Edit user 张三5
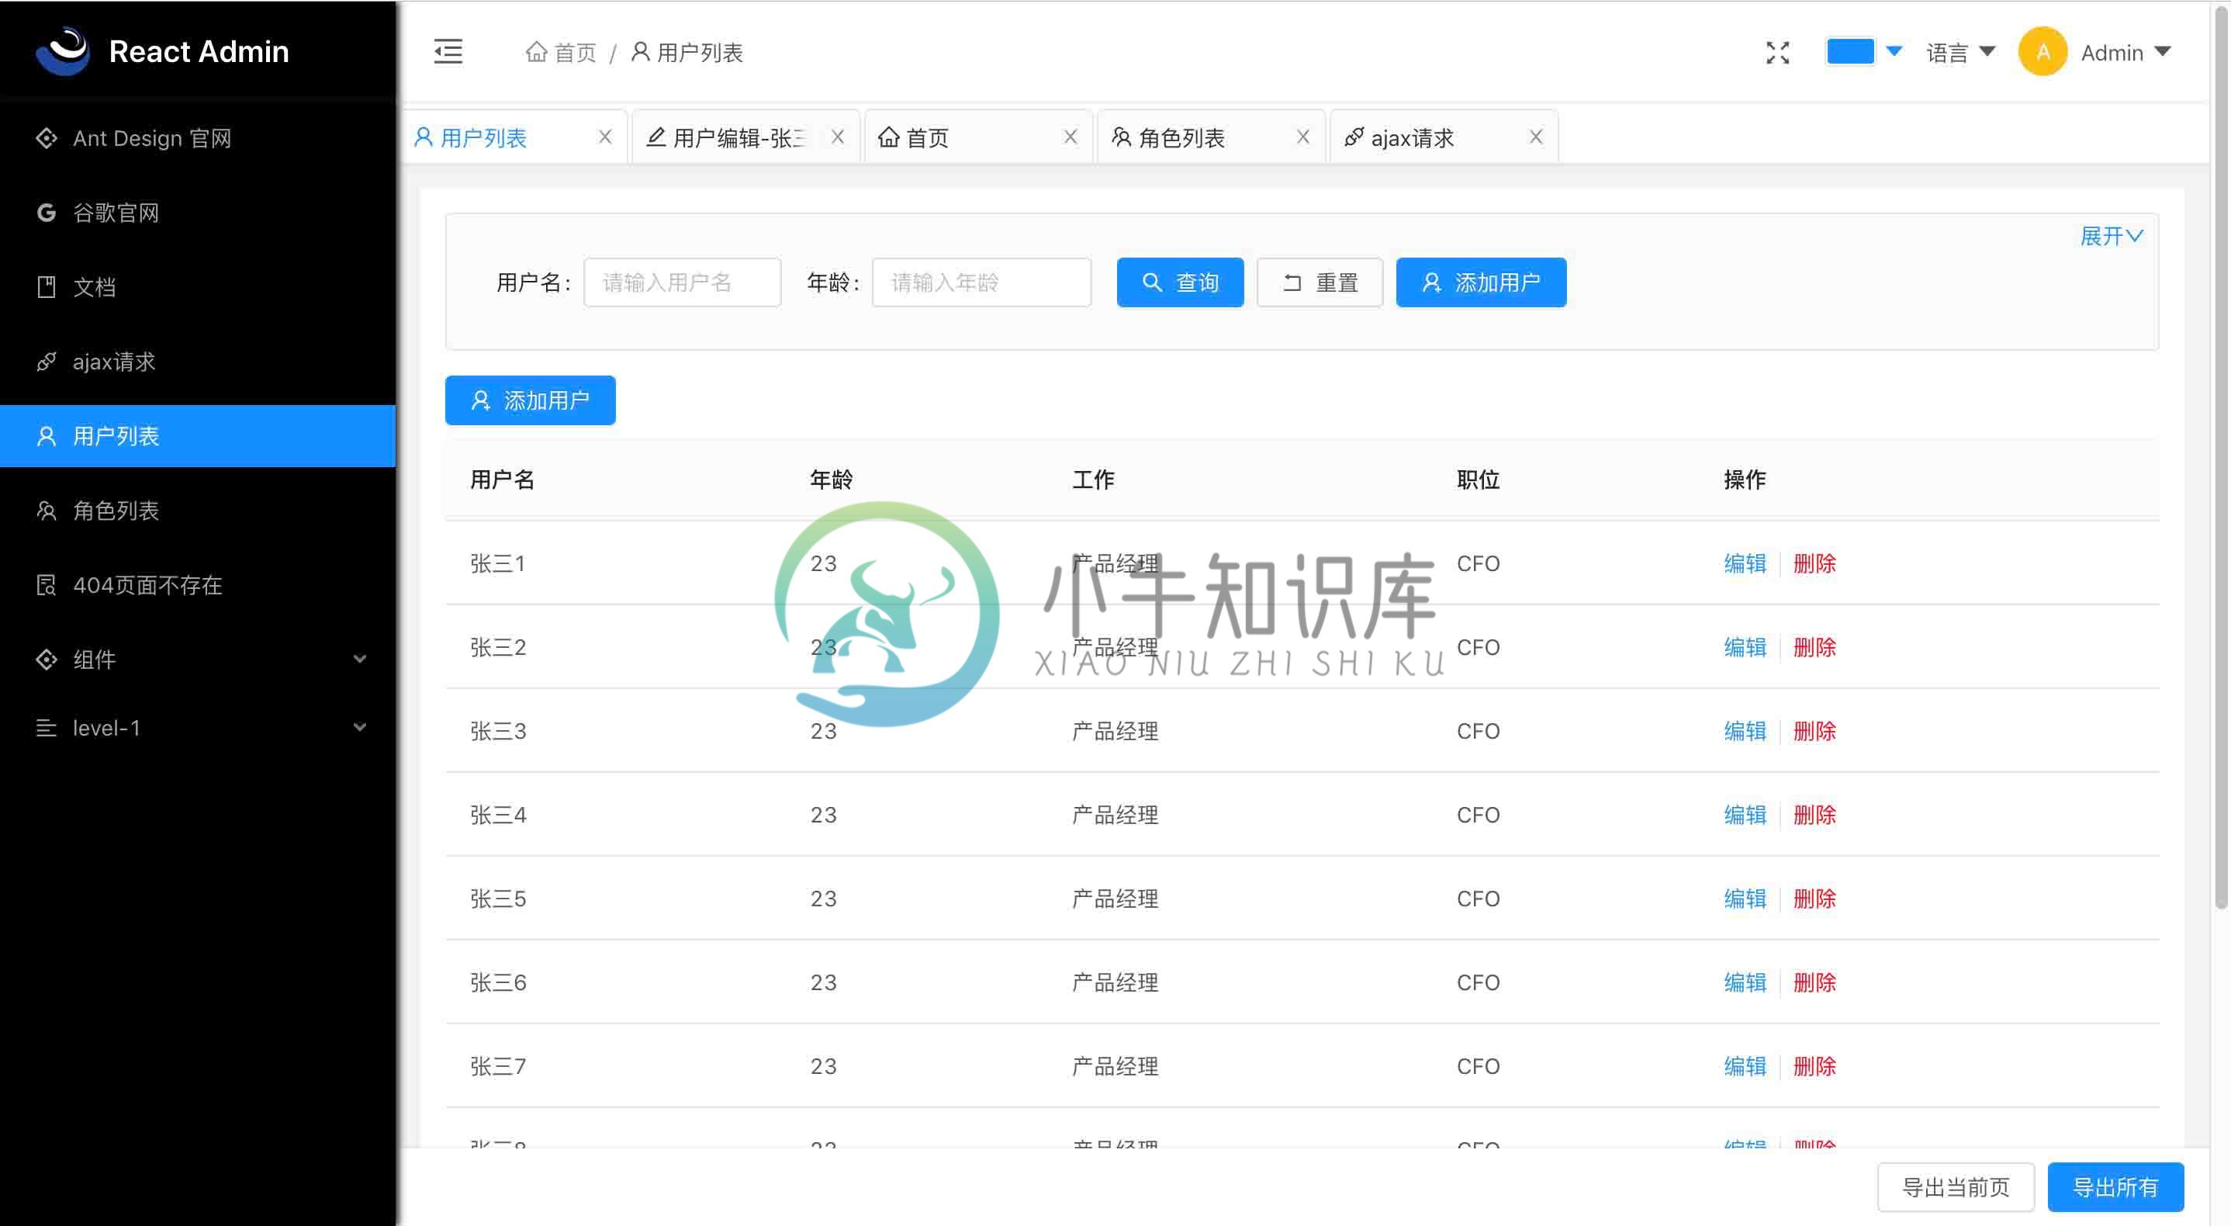The image size is (2231, 1226). (x=1745, y=899)
